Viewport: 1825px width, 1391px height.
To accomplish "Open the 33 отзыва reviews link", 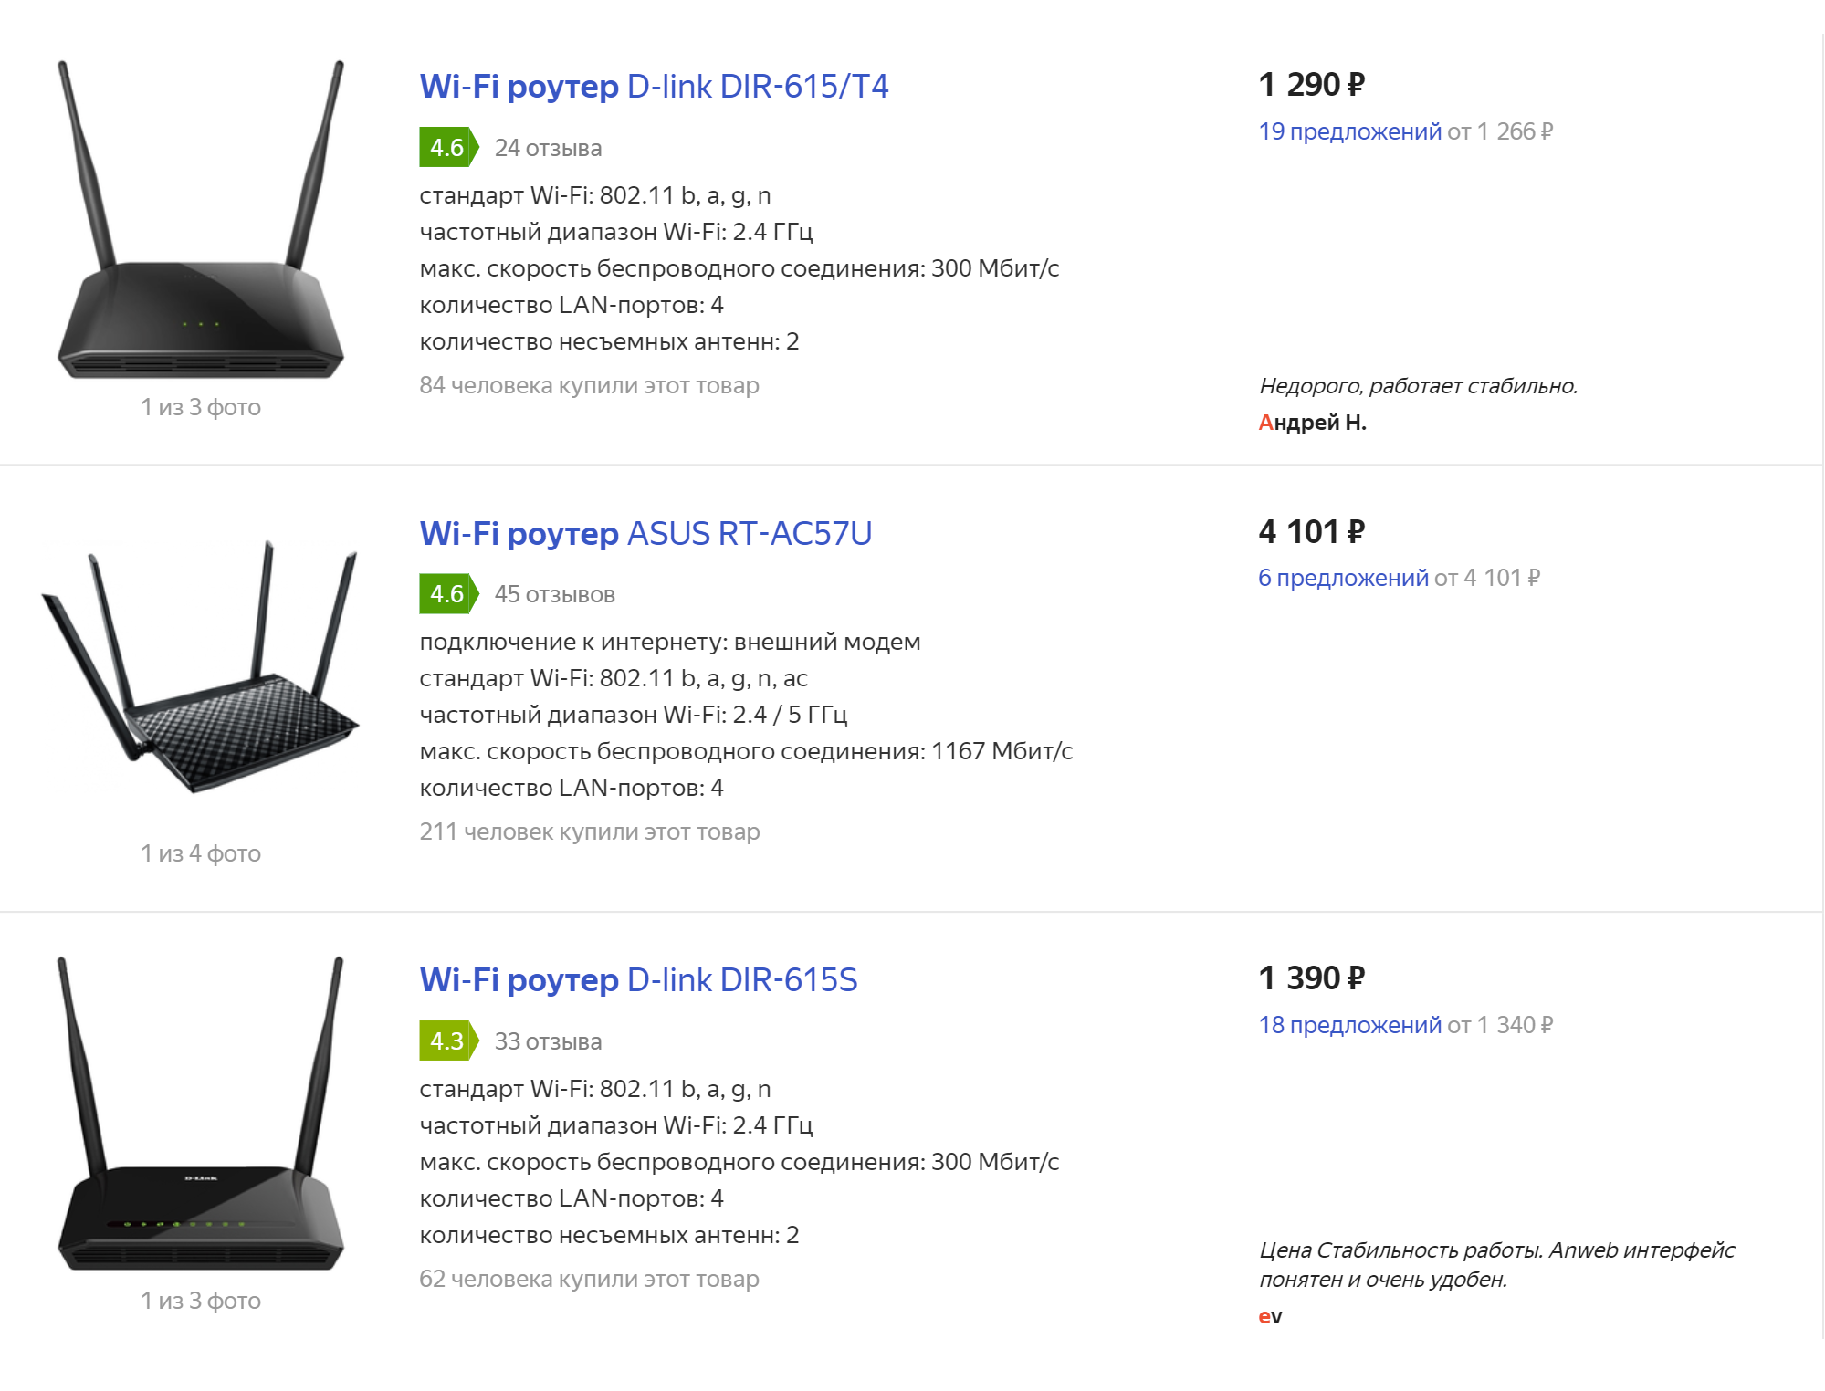I will click(x=548, y=1041).
